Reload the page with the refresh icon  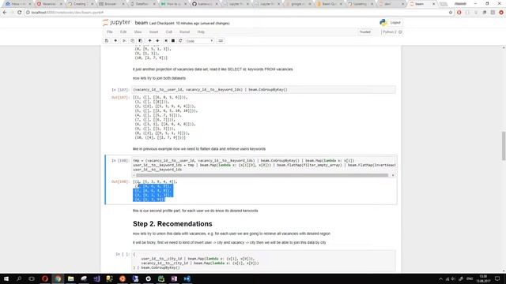[19, 13]
